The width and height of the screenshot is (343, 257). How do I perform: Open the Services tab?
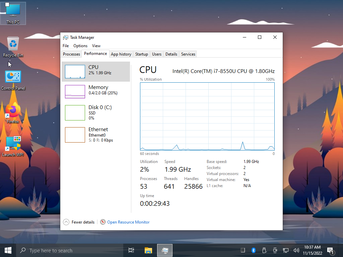(188, 54)
